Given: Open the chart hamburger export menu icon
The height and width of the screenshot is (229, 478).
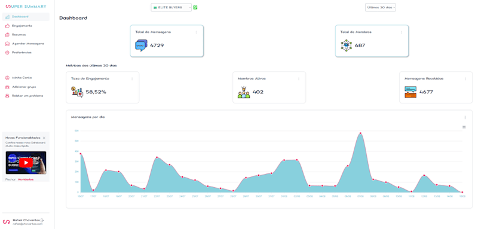Looking at the screenshot, I should pyautogui.click(x=464, y=127).
